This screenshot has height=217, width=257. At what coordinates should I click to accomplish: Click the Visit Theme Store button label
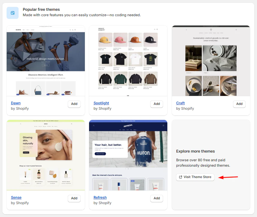coord(197,177)
